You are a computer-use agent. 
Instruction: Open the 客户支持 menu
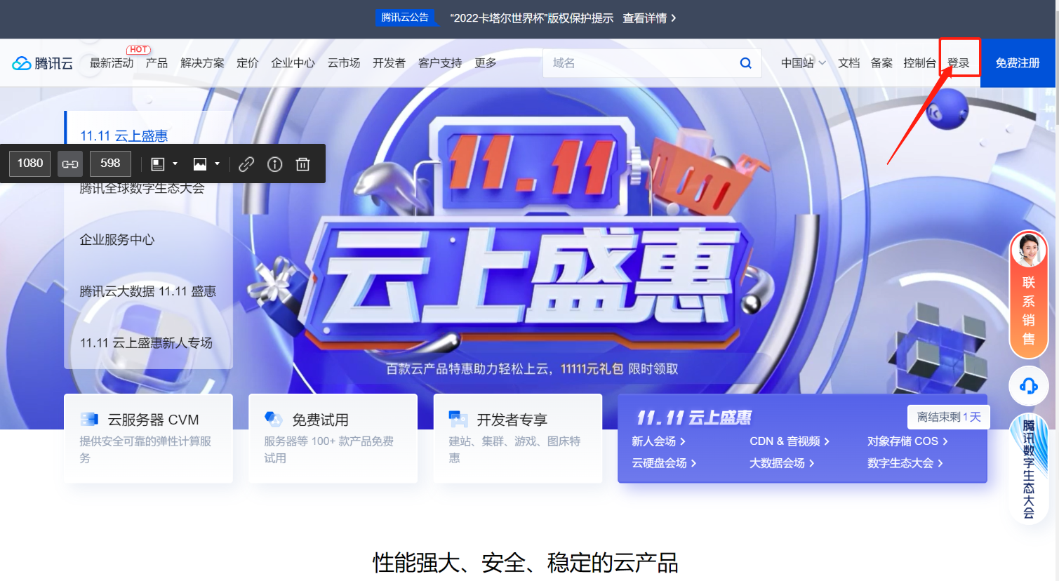point(440,63)
